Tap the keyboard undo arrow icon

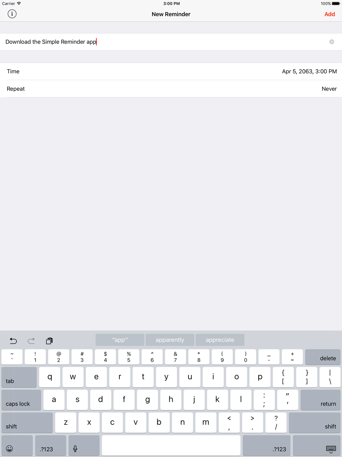[13, 341]
